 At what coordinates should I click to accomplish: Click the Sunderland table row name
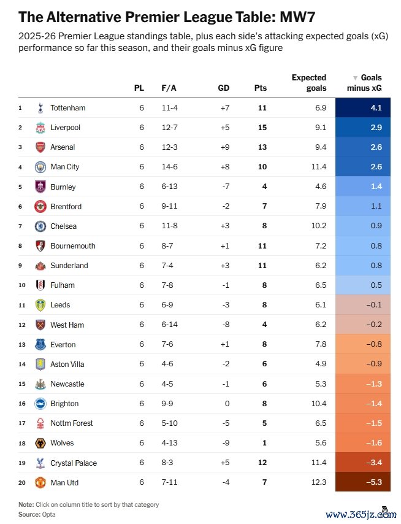69,266
